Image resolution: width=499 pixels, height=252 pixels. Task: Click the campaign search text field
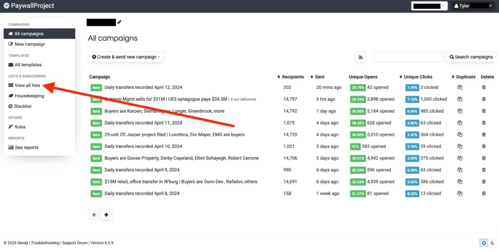408,57
